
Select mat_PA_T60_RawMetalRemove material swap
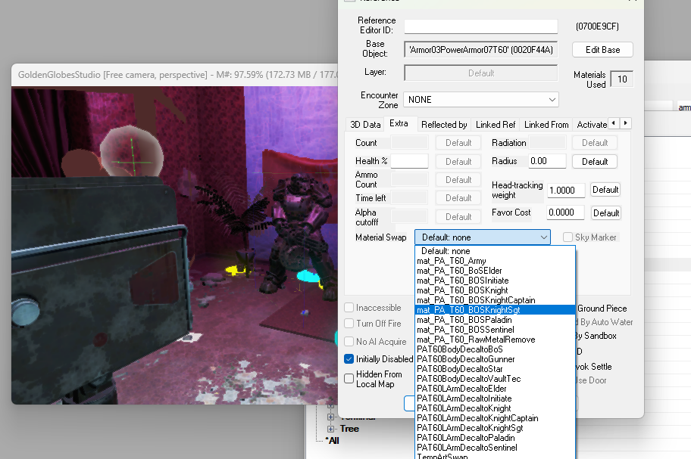(x=496, y=340)
